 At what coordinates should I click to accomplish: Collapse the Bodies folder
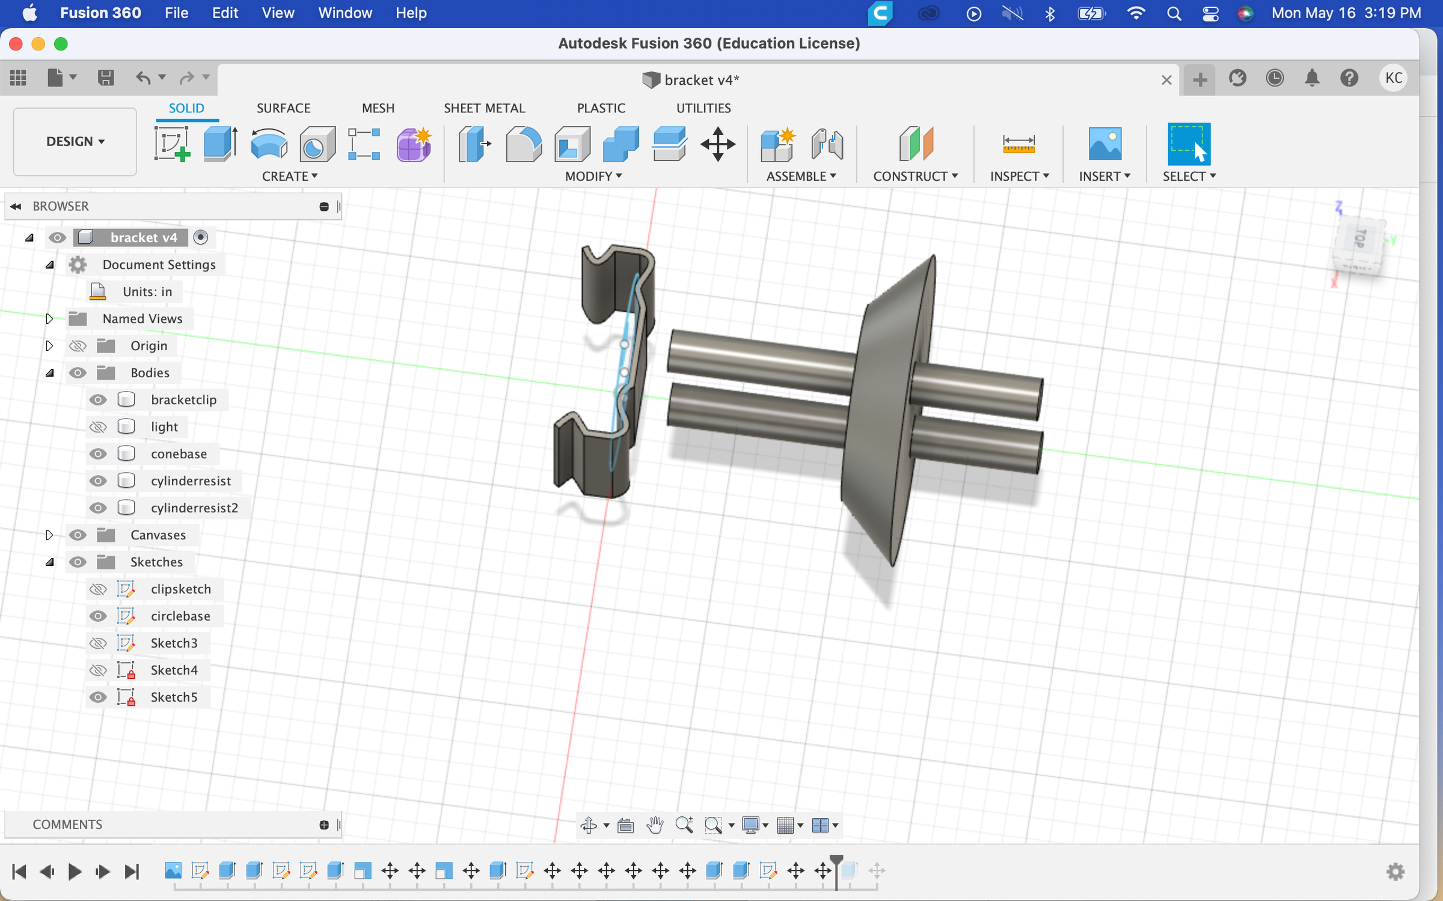49,372
